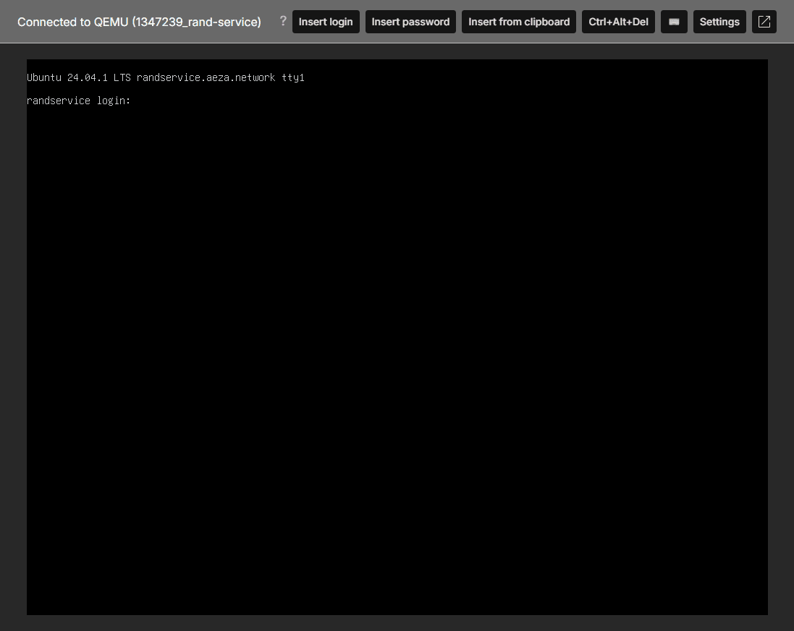Click the randservice.aeza.network hostname text

(206, 77)
